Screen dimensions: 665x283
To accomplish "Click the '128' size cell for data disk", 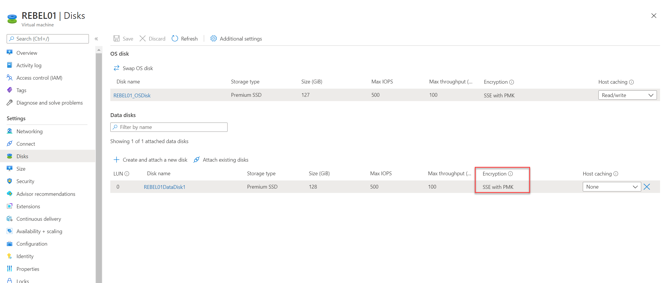I will tap(313, 187).
